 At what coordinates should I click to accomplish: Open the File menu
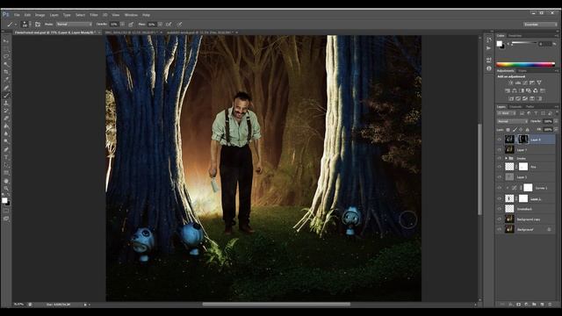[x=17, y=15]
